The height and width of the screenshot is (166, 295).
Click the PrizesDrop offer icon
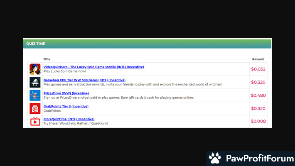pos(35,95)
